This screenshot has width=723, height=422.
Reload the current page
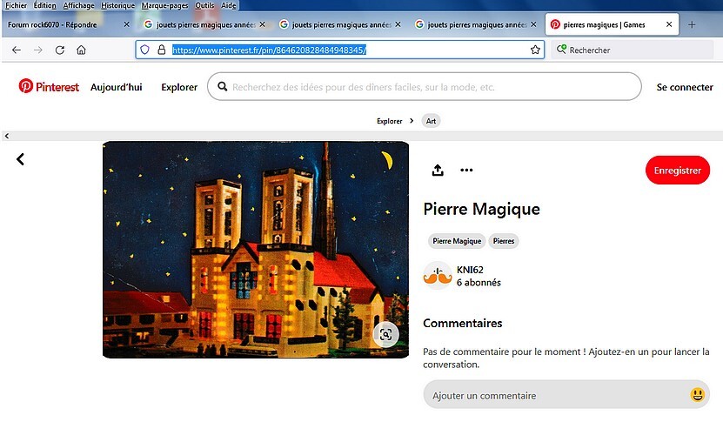[60, 50]
